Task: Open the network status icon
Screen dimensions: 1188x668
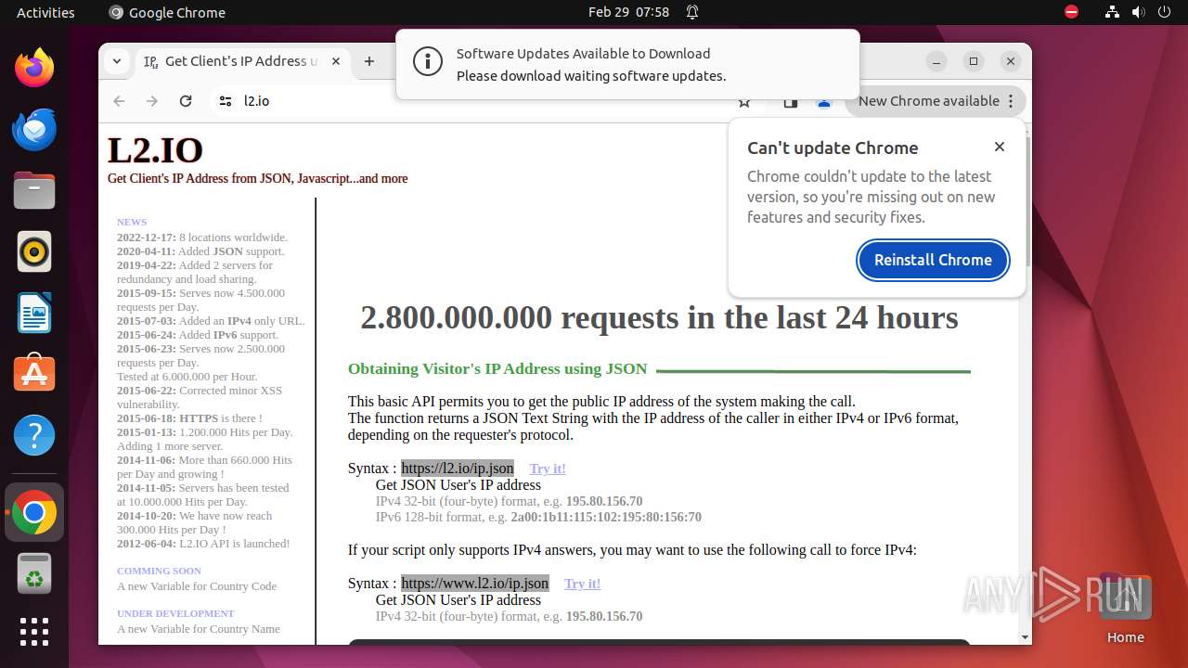Action: 1112,12
